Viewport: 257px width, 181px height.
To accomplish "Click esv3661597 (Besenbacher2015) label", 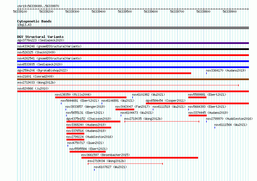I will tap(105, 155).
